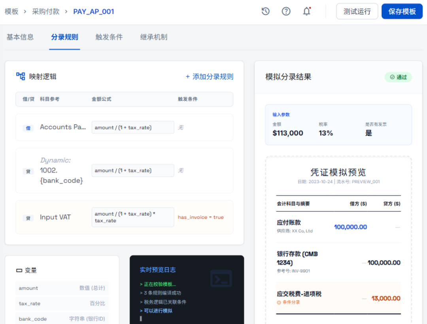427x324 pixels.
Task: Select the bank_code variable row
Action: tap(62, 318)
